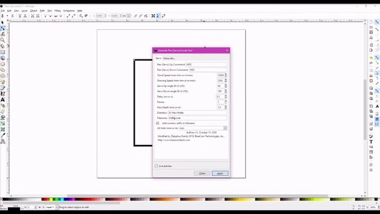Viewport: 380px width, 214px height.
Task: Select the Eraser tool
Action: tap(2, 111)
